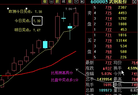Click the 昨测今日买点 7.38 text
Image resolution: width=138 pixels, height=95 pixels.
point(25,12)
